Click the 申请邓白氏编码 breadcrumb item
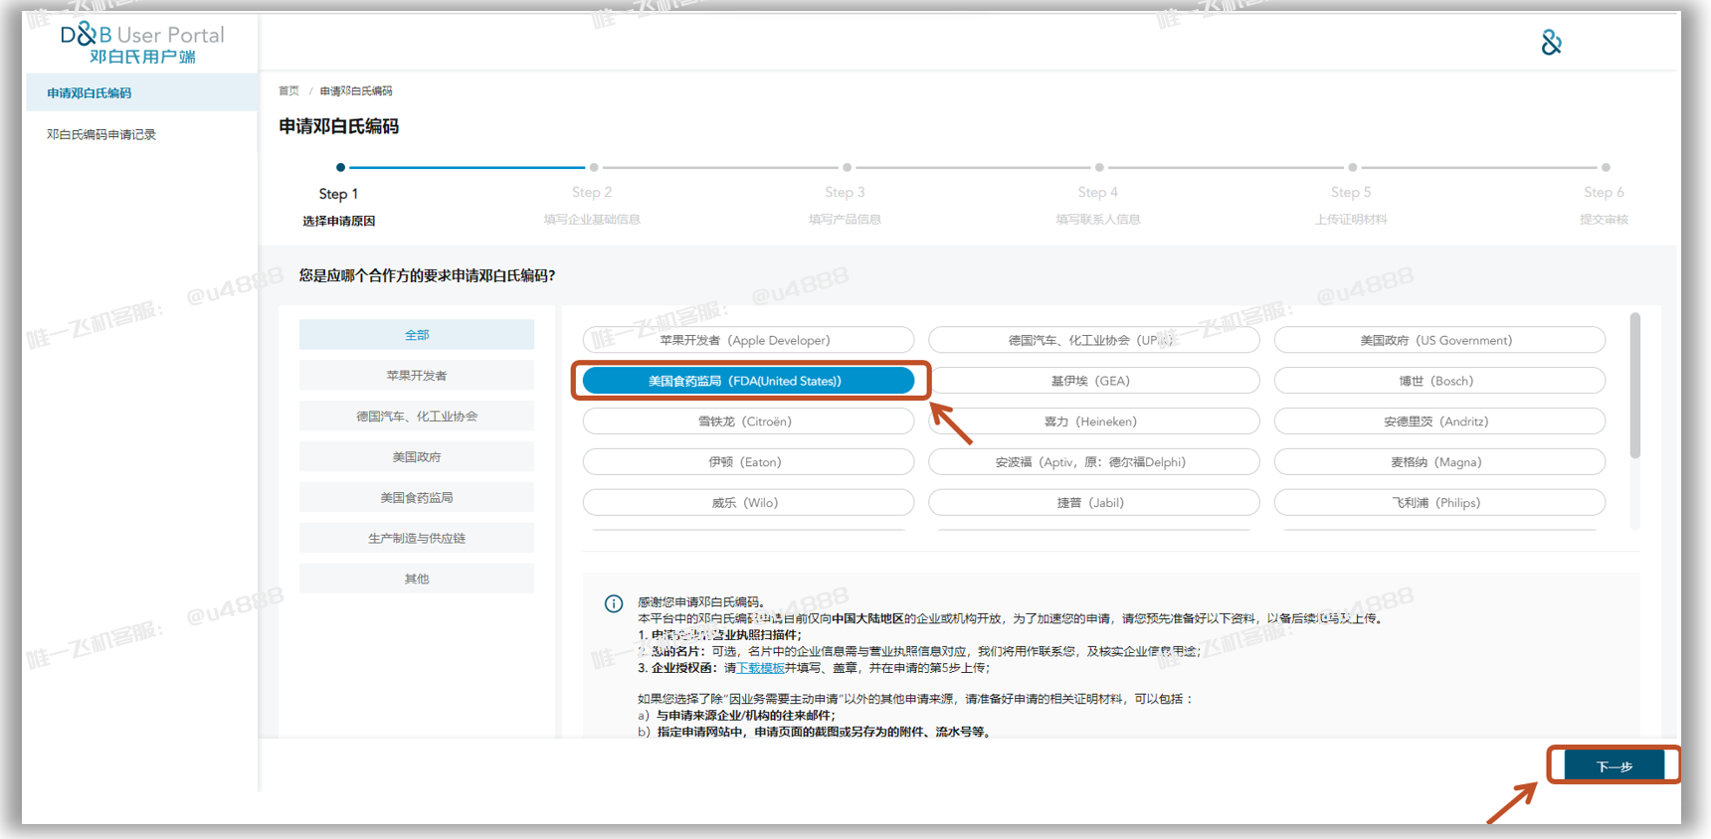The width and height of the screenshot is (1711, 839). pos(356,90)
